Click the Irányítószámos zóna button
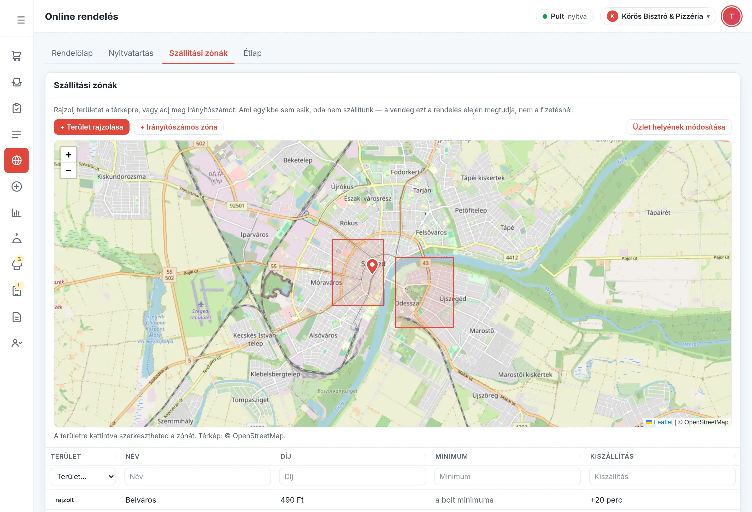Viewport: 752px width, 512px height. coord(179,127)
